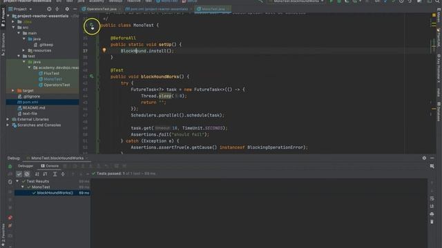Open the Database tool window side tab
The width and height of the screenshot is (442, 248).
pyautogui.click(x=439, y=112)
